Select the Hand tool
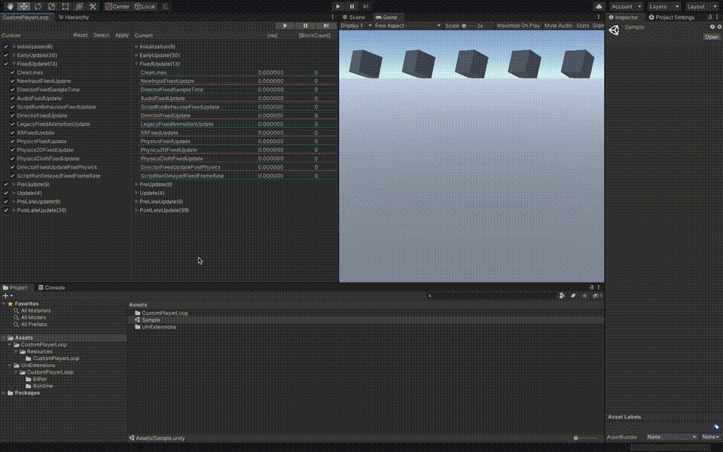The image size is (723, 452). [10, 7]
